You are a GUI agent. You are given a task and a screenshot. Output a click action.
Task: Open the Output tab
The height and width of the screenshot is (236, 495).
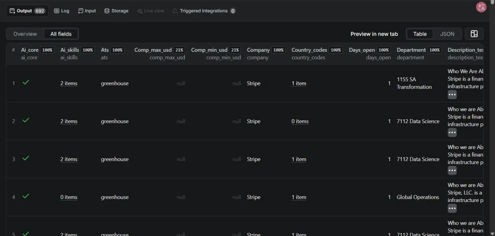click(x=27, y=11)
